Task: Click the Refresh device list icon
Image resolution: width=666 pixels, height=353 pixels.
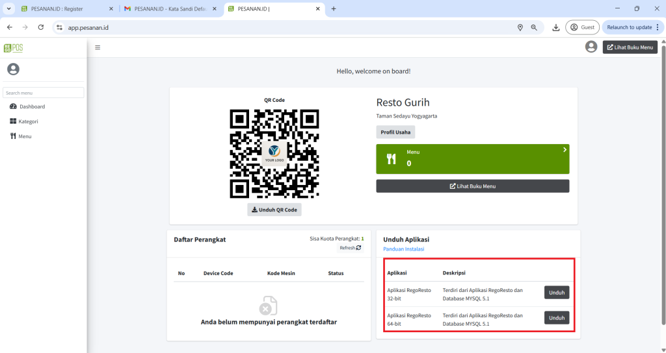Action: click(x=358, y=248)
